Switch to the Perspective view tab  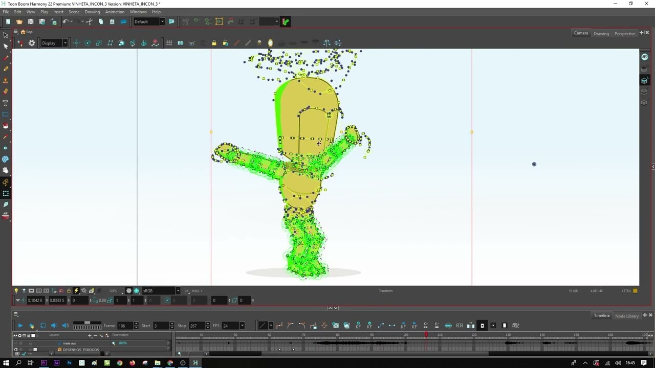[624, 33]
